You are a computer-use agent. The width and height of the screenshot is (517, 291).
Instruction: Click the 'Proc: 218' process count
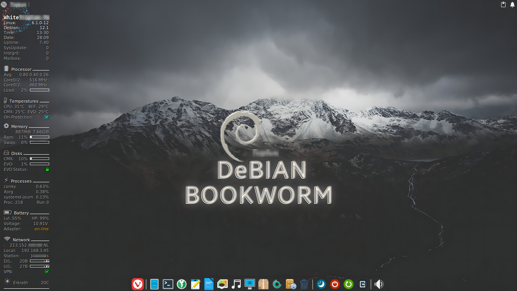tap(13, 202)
